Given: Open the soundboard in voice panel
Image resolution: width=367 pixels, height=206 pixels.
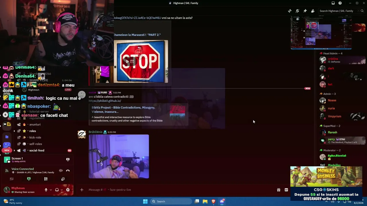Looking at the screenshot, I should [x=63, y=179].
